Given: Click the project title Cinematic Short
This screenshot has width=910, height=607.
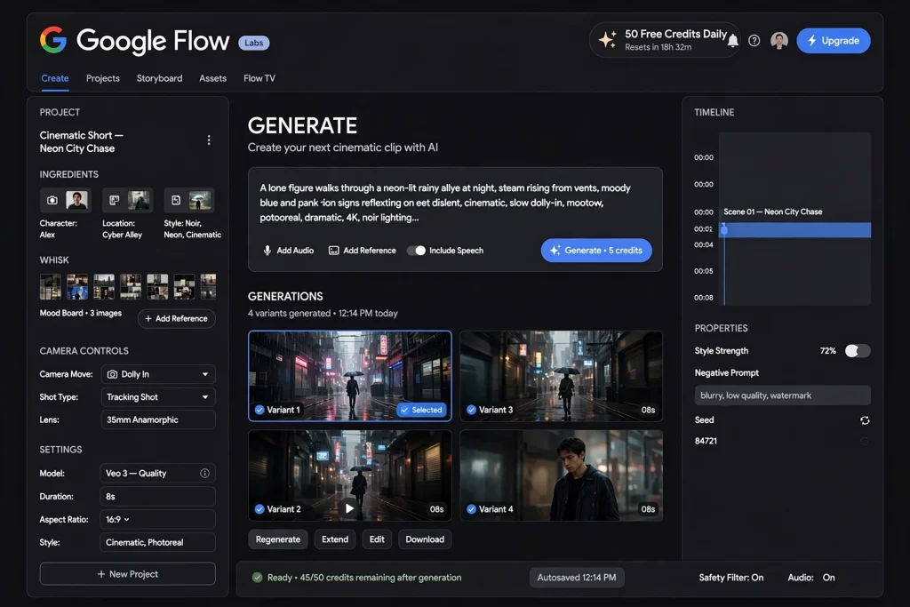Looking at the screenshot, I should tap(81, 141).
